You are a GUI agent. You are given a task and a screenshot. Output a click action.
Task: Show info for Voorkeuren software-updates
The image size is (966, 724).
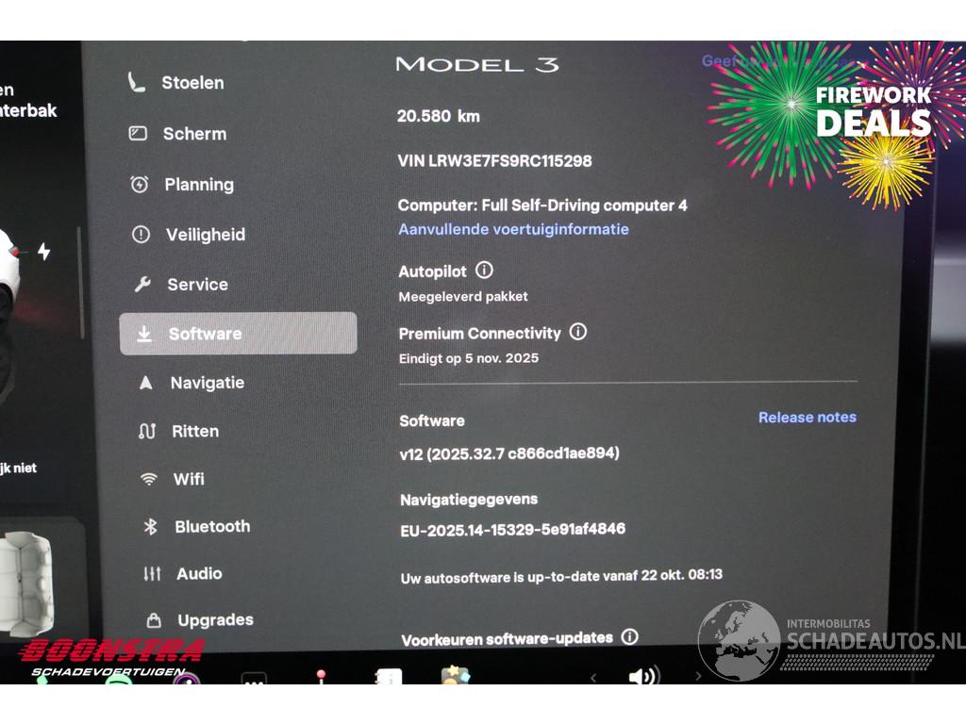point(629,637)
